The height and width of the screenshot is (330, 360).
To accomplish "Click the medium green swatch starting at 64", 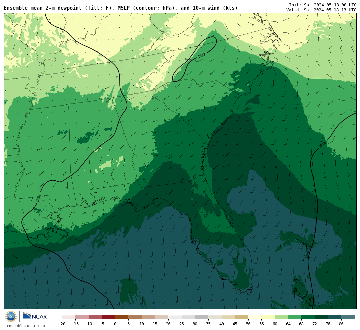I will [295, 317].
